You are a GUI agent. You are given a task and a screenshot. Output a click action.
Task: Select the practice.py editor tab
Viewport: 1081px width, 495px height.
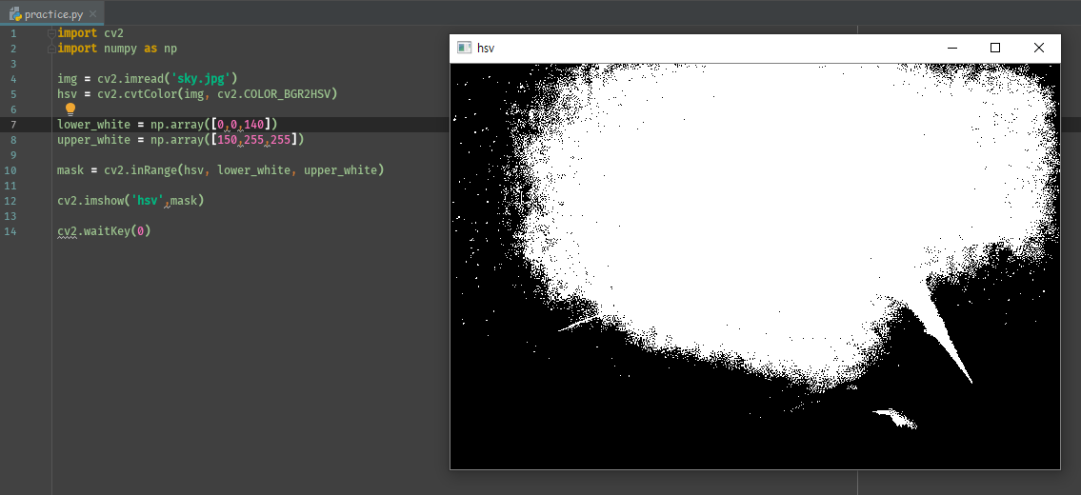click(x=52, y=13)
